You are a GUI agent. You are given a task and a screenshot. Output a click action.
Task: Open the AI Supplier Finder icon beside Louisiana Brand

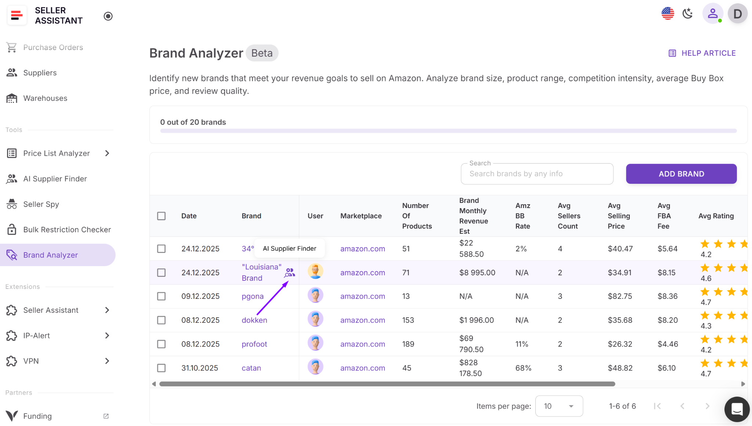click(290, 272)
